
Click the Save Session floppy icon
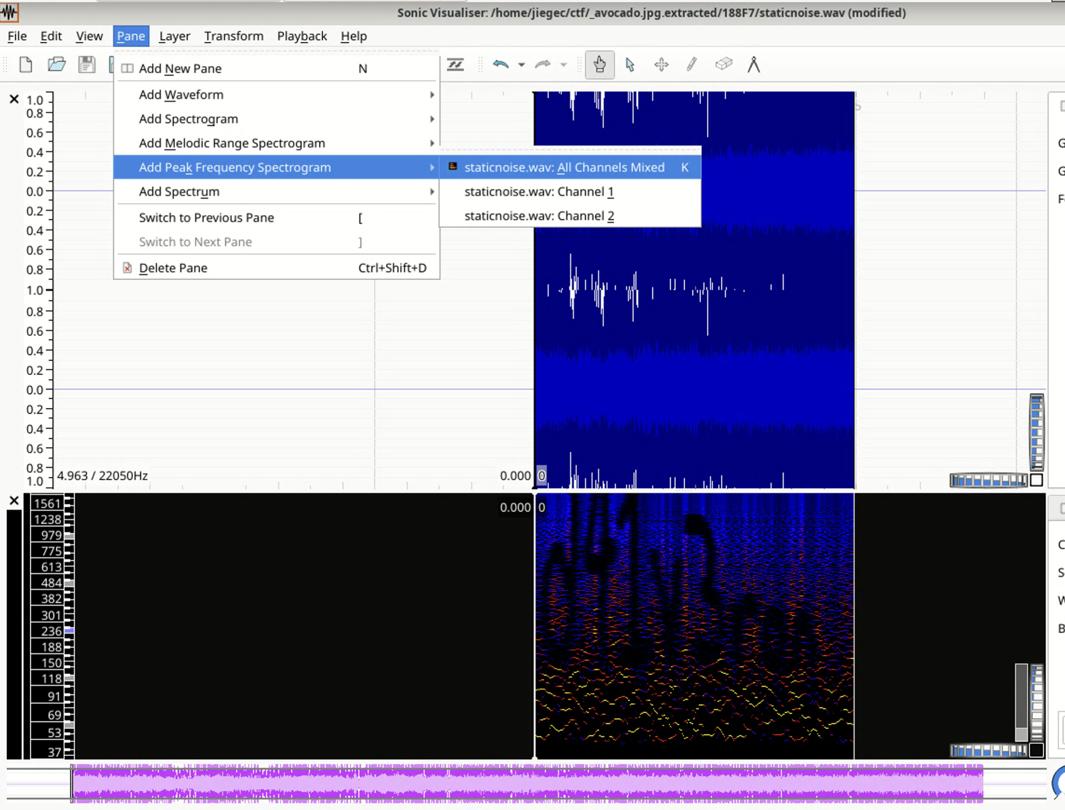87,64
